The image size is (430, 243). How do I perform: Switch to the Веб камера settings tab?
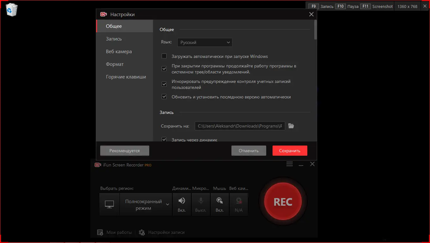point(118,51)
